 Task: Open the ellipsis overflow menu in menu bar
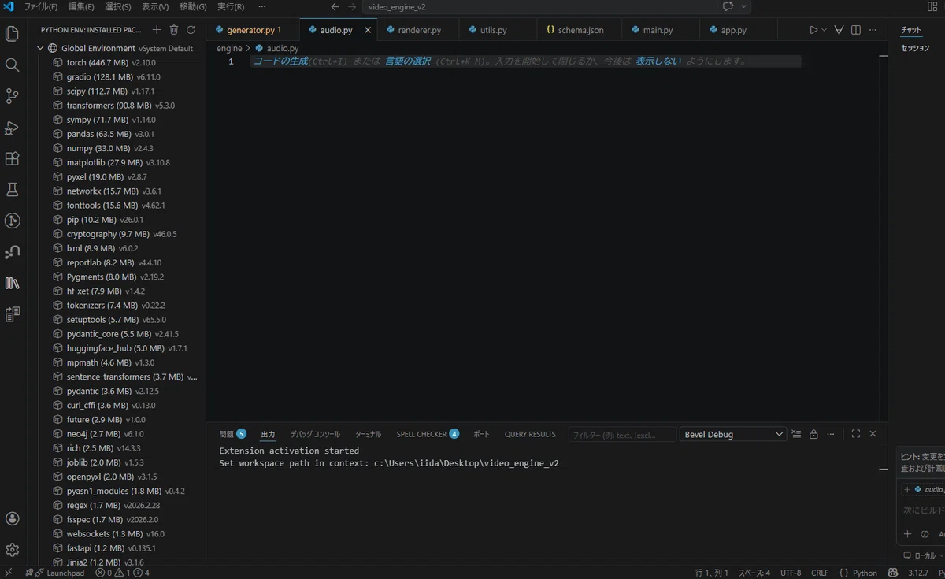click(262, 6)
